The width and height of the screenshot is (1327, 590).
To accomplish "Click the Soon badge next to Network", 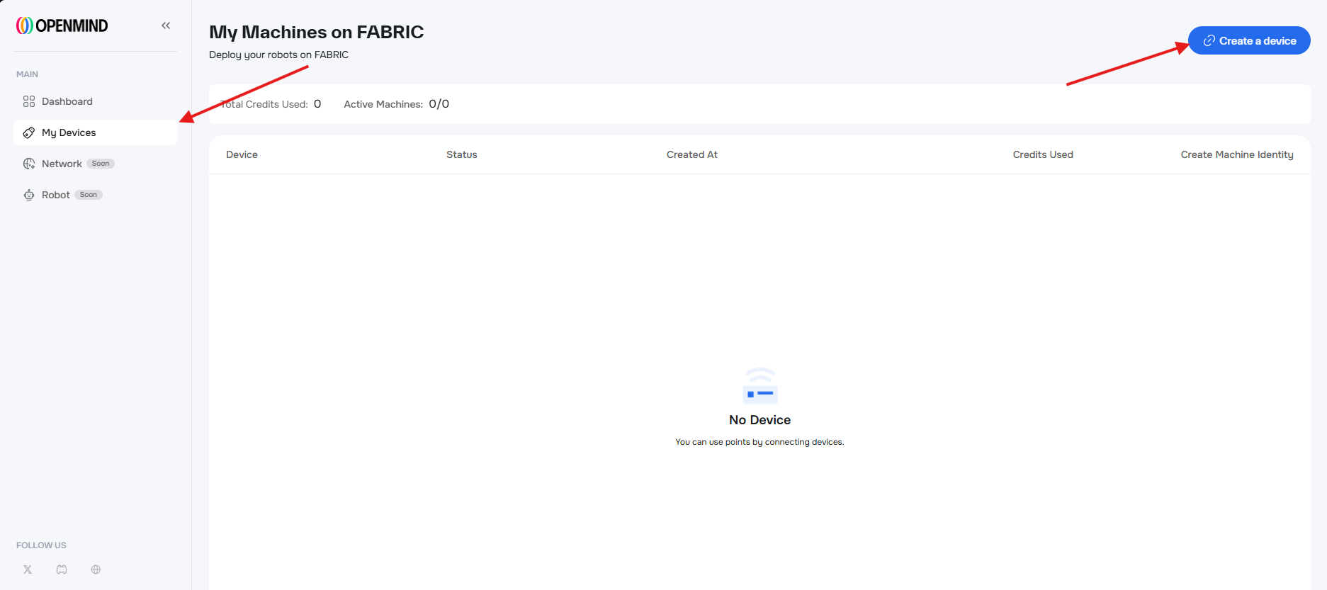I will pyautogui.click(x=101, y=164).
